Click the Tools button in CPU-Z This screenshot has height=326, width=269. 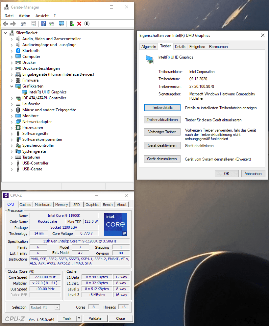67,318
